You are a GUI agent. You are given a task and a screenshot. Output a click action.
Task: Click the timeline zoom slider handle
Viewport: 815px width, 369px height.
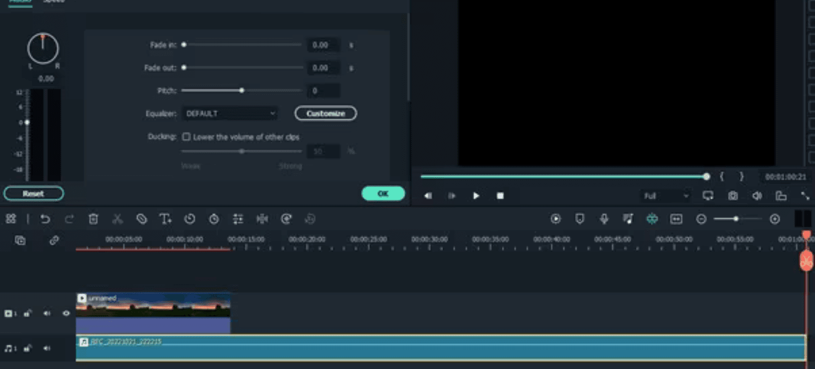click(x=736, y=219)
